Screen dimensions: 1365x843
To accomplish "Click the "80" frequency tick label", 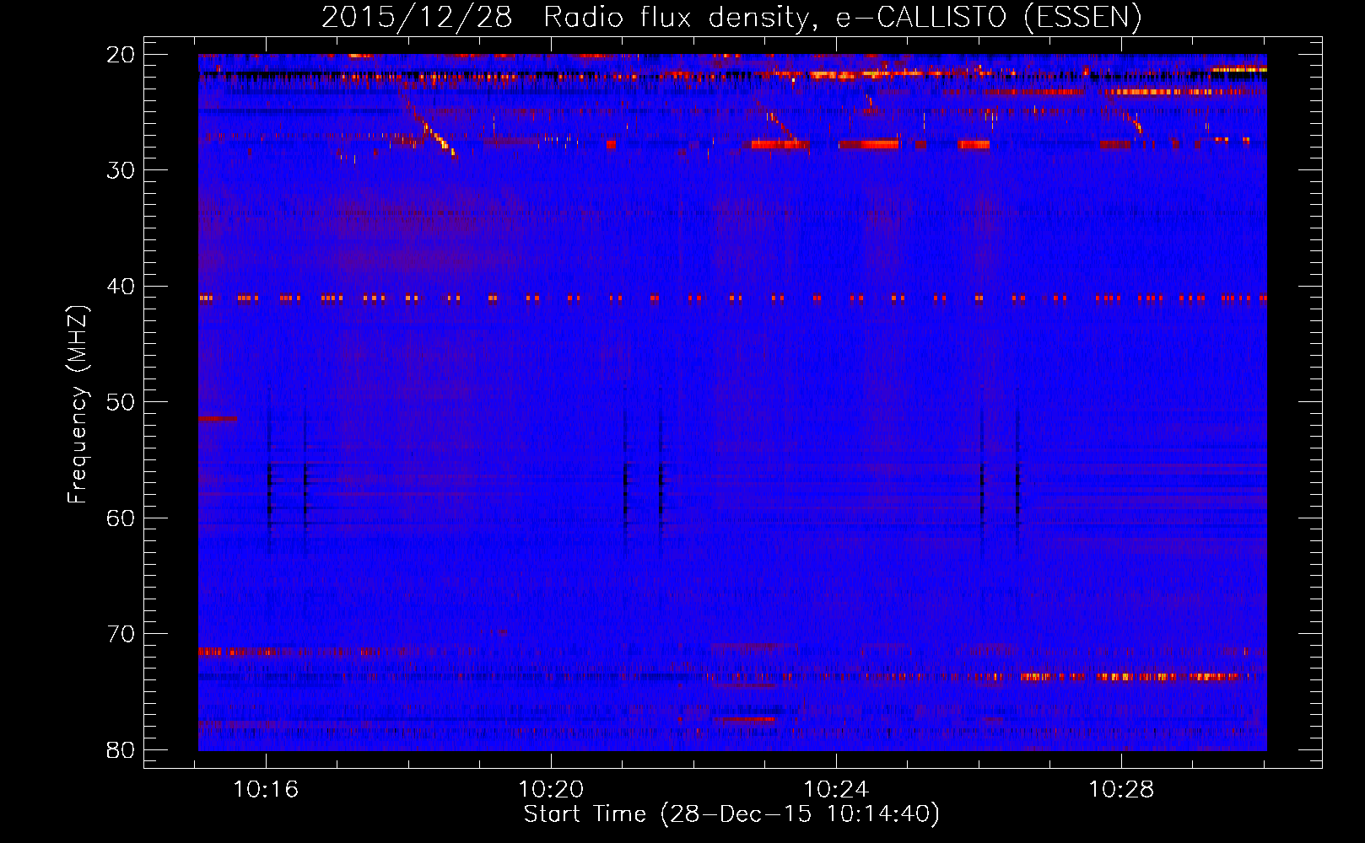I will [x=121, y=749].
